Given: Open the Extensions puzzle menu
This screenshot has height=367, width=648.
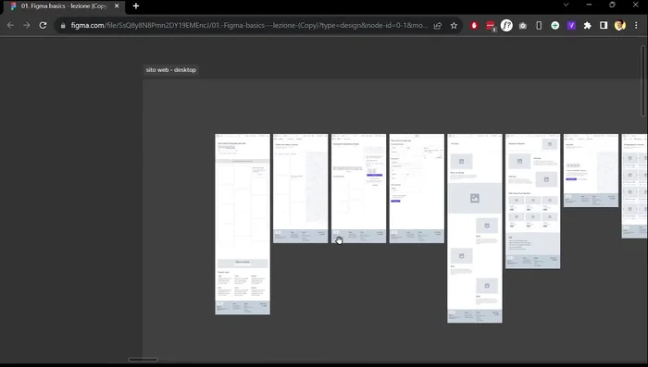Looking at the screenshot, I should pos(587,26).
